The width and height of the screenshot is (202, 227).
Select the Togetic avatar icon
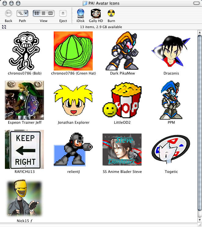[x=171, y=149]
